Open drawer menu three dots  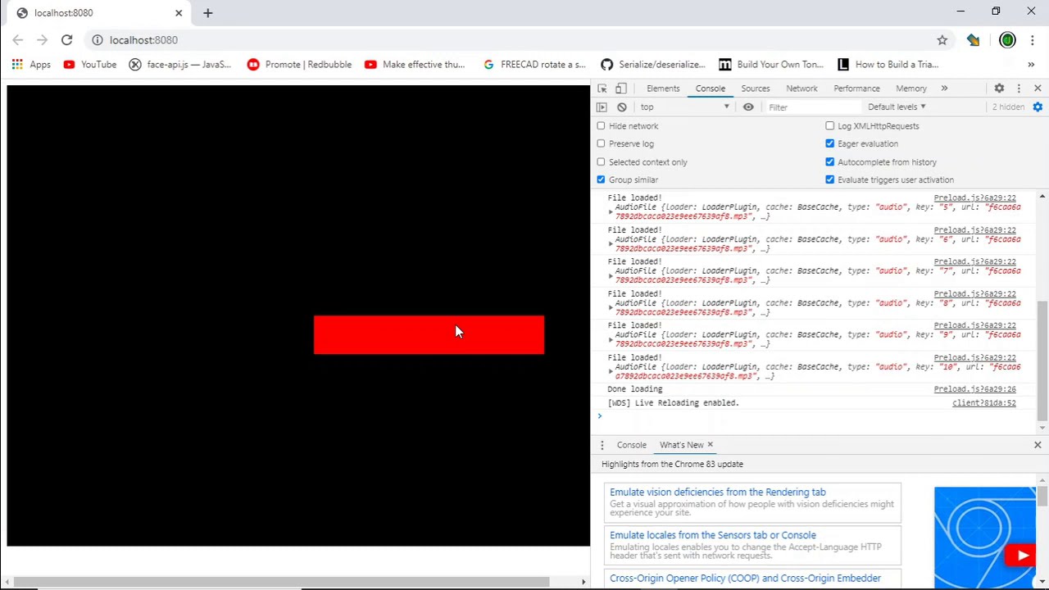click(602, 445)
